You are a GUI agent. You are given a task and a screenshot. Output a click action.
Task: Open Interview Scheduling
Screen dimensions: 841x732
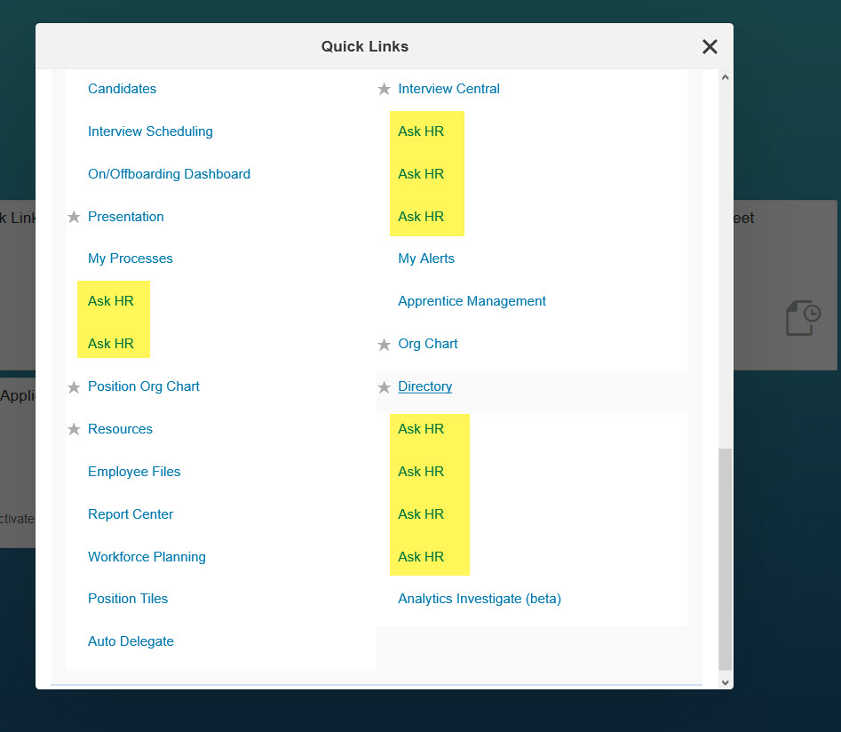pyautogui.click(x=150, y=131)
